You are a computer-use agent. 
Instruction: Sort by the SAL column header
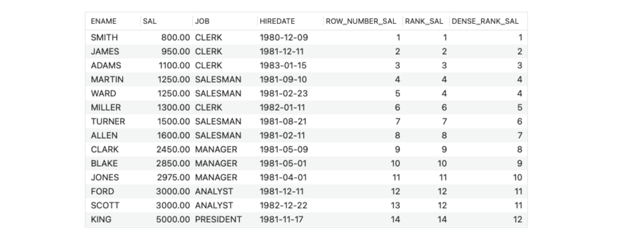click(150, 21)
